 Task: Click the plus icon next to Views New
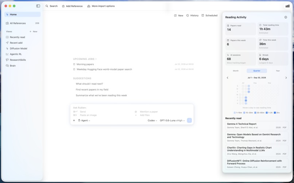coord(30,31)
